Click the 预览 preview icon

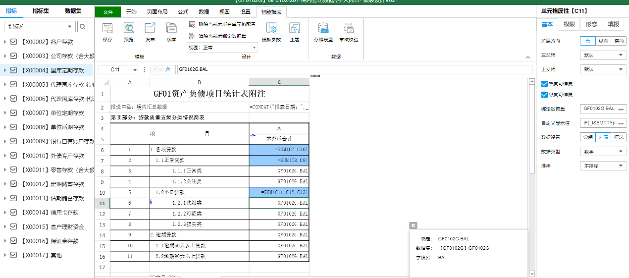129,28
